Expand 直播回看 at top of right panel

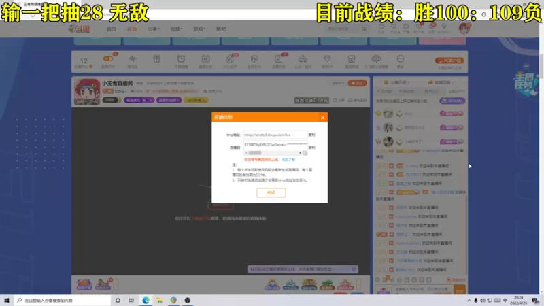441,82
